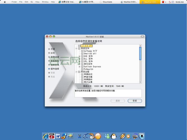Expand the EXE 文件 tree node
Image resolution: width=187 pixels, height=140 pixels.
point(79,56)
